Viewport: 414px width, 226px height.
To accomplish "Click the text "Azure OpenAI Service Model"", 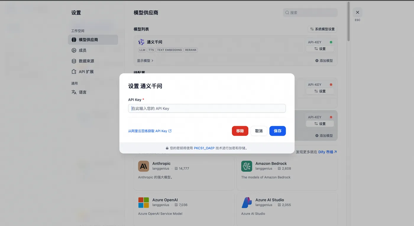I will click(160, 214).
